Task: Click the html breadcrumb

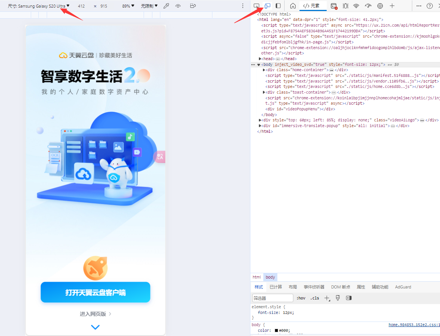Action: tap(257, 277)
